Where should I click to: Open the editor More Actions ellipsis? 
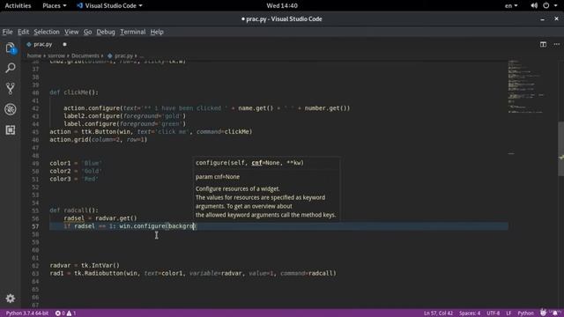click(x=556, y=44)
